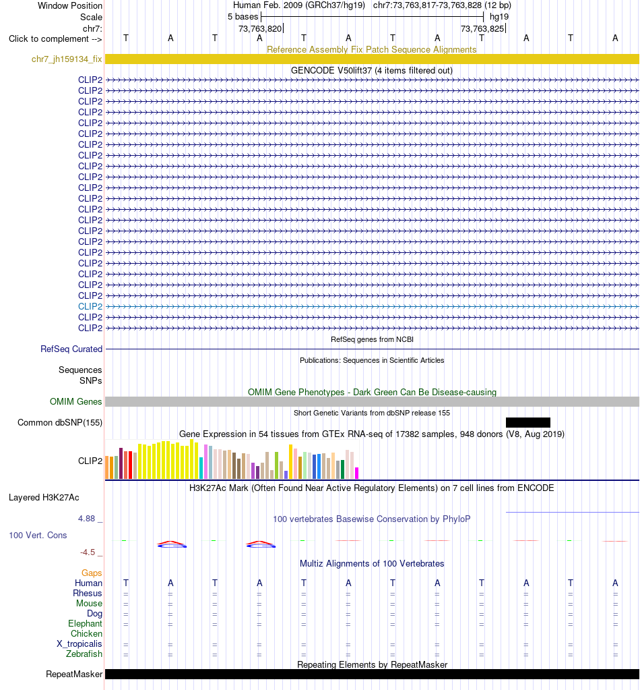Select the "SNPs" track label
The height and width of the screenshot is (690, 640).
tap(90, 380)
